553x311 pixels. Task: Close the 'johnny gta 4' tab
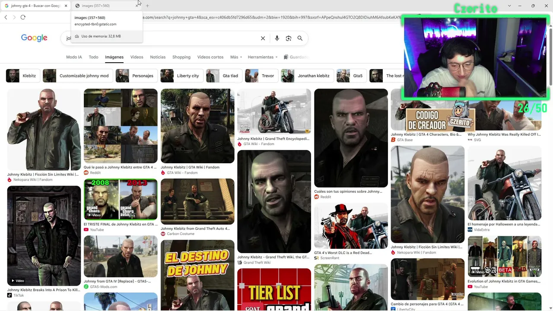[x=66, y=6]
